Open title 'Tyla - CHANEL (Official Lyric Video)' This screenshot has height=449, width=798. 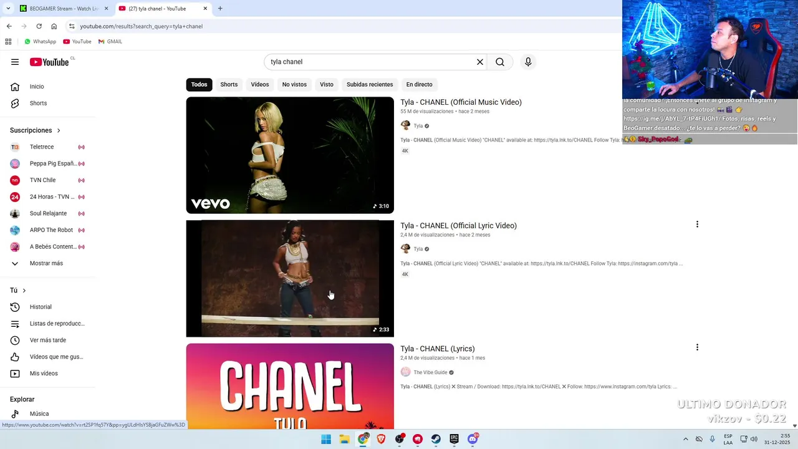[x=458, y=226]
